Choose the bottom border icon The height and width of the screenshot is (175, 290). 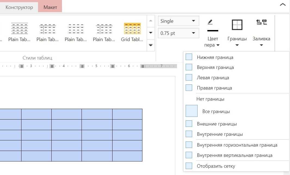189,57
